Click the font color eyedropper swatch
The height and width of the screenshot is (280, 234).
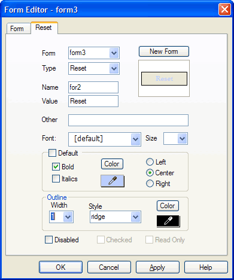click(113, 181)
